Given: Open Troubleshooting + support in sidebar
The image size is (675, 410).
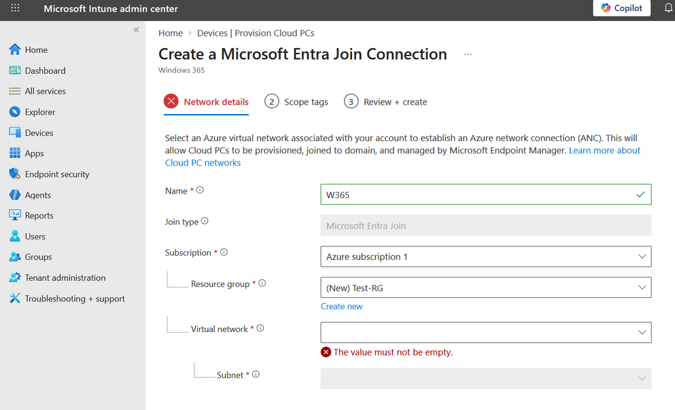Looking at the screenshot, I should tap(75, 299).
